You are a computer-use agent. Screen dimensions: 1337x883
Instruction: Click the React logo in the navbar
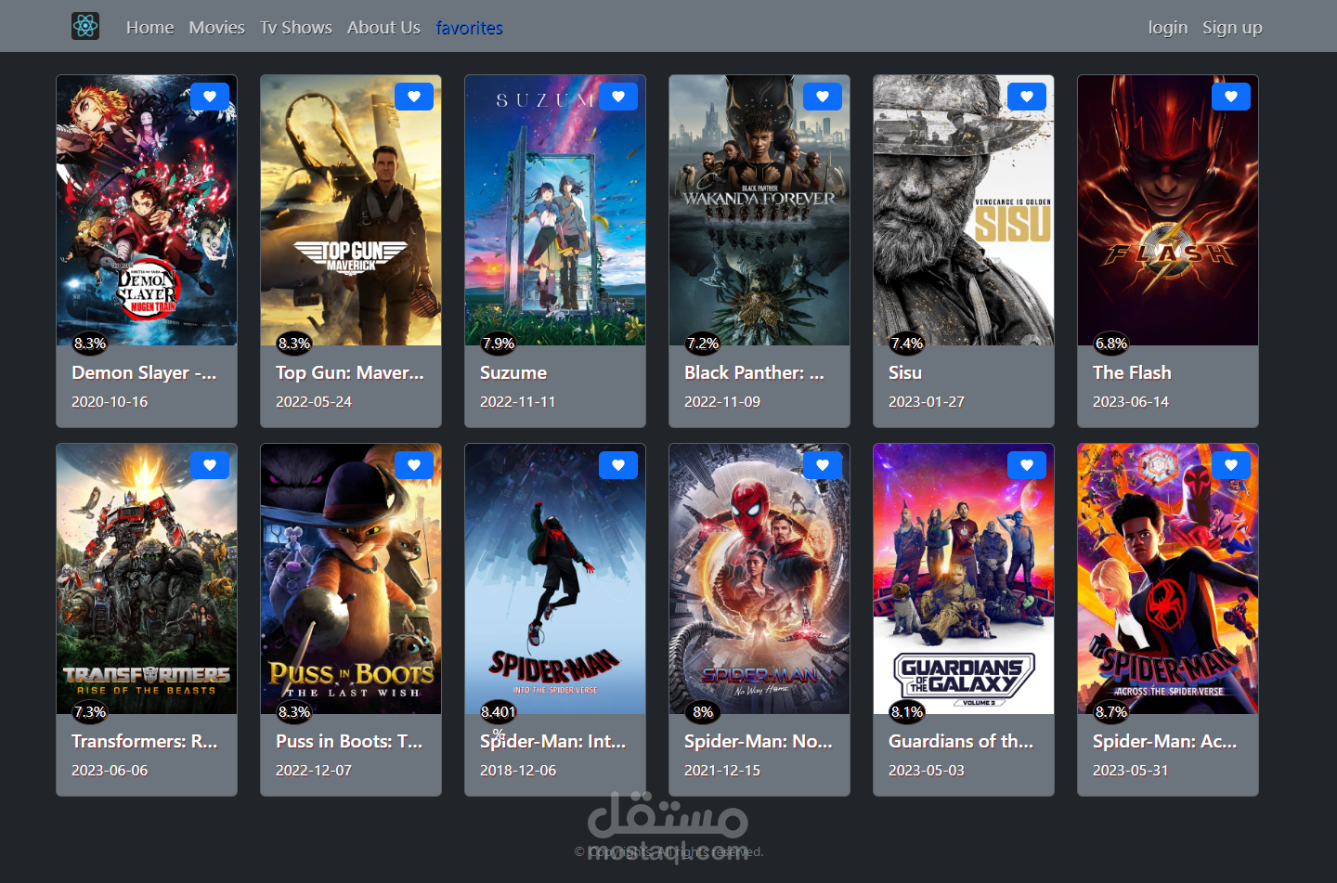85,26
